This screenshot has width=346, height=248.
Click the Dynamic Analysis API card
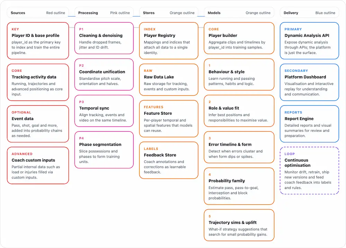coord(309,41)
